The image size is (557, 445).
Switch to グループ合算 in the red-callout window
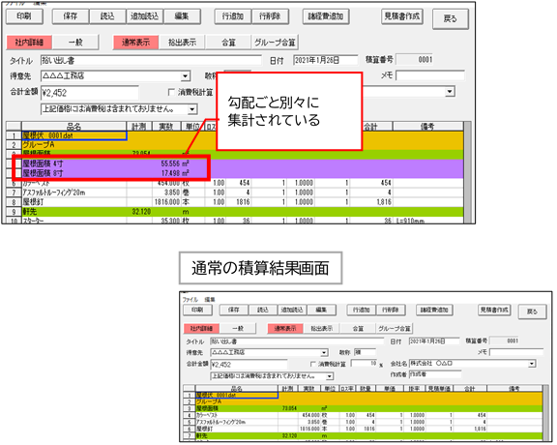275,43
